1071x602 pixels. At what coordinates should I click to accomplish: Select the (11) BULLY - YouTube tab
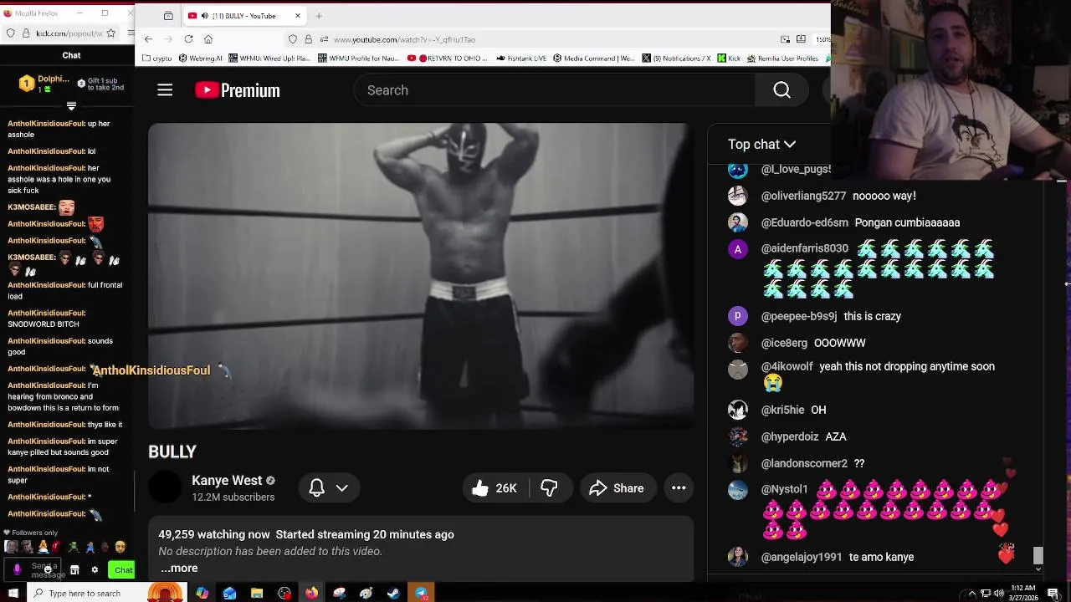pos(245,16)
